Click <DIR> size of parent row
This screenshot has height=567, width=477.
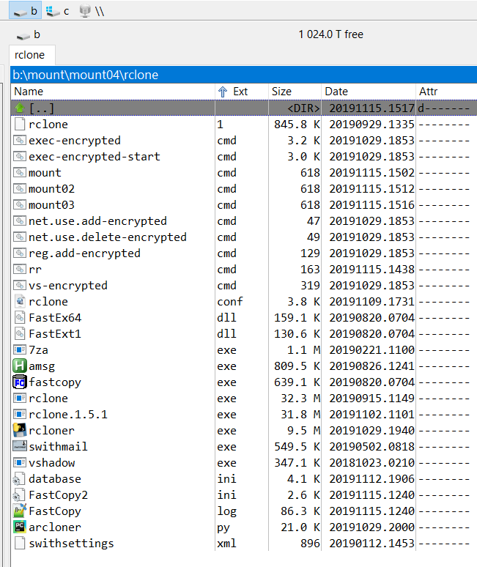303,108
